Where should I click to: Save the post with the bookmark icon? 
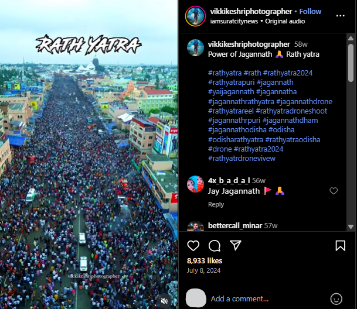[x=341, y=246]
